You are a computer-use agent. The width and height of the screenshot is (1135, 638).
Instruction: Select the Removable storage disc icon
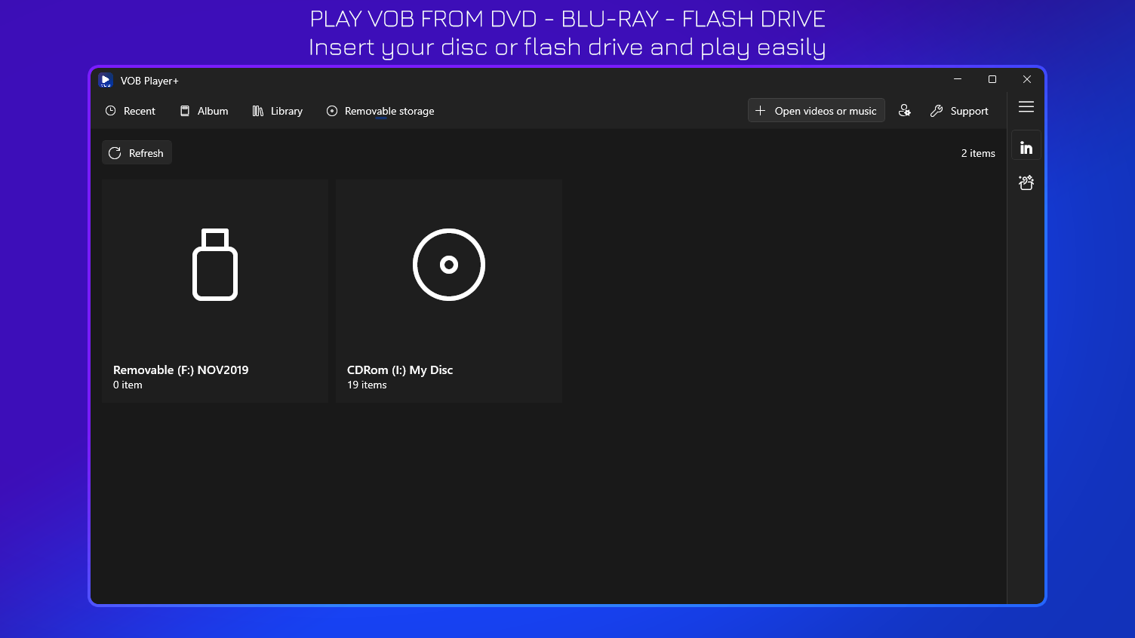point(332,110)
